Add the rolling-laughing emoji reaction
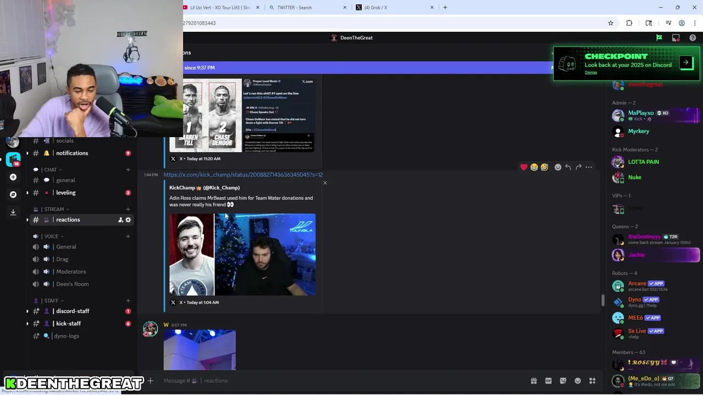 [x=544, y=167]
